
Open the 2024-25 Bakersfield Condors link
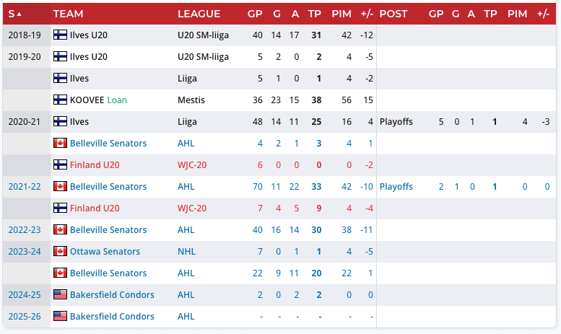click(112, 294)
